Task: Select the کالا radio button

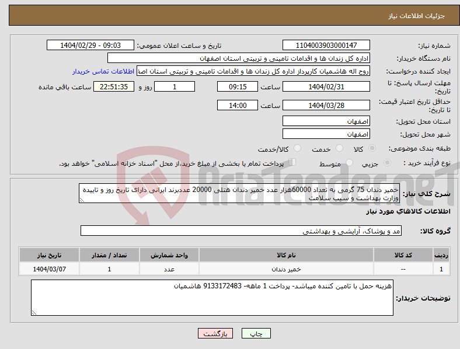Action: (x=372, y=148)
